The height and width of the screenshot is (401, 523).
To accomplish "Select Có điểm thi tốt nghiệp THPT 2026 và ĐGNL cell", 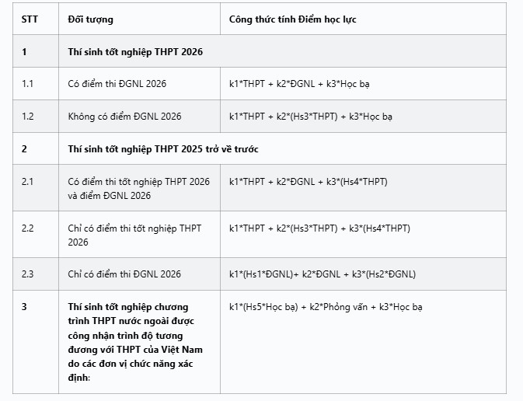I will (x=139, y=189).
